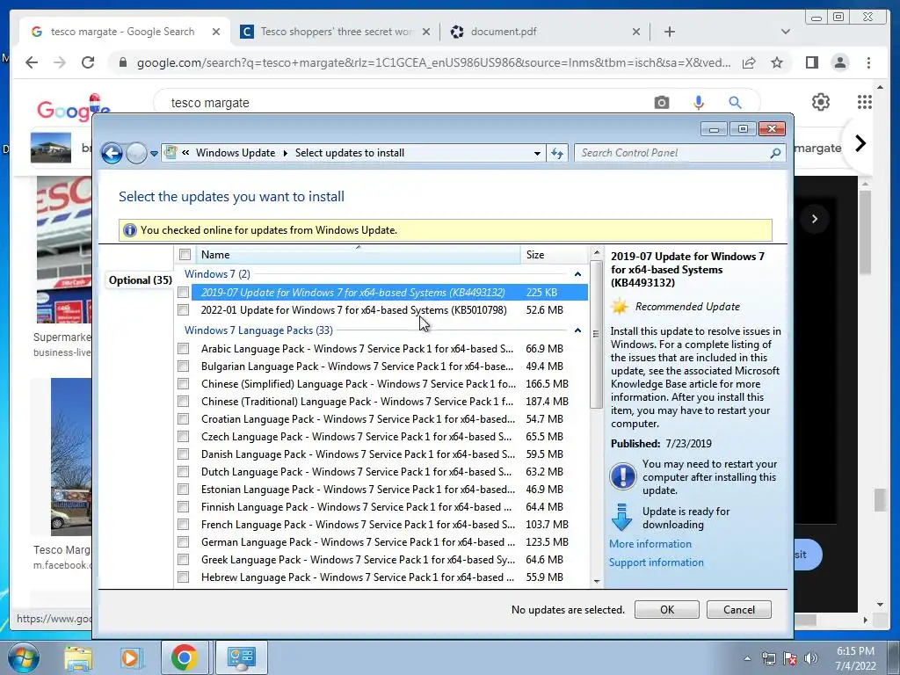
Task: Click the blue Google search magnifier icon
Action: pos(735,103)
